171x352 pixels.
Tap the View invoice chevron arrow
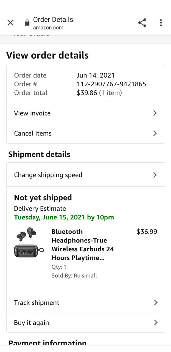155,113
